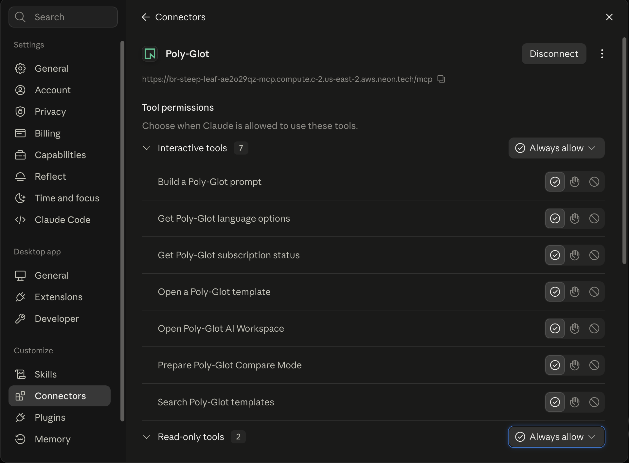
Task: Click the Interactive tools count badge 7
Action: click(241, 148)
